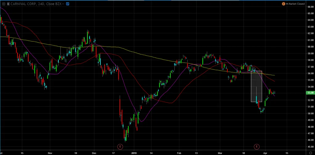Click the 'Feb' label on time axis
The height and width of the screenshot is (155, 315).
click(179, 153)
